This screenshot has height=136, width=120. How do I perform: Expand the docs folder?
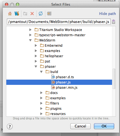(x=41, y=93)
